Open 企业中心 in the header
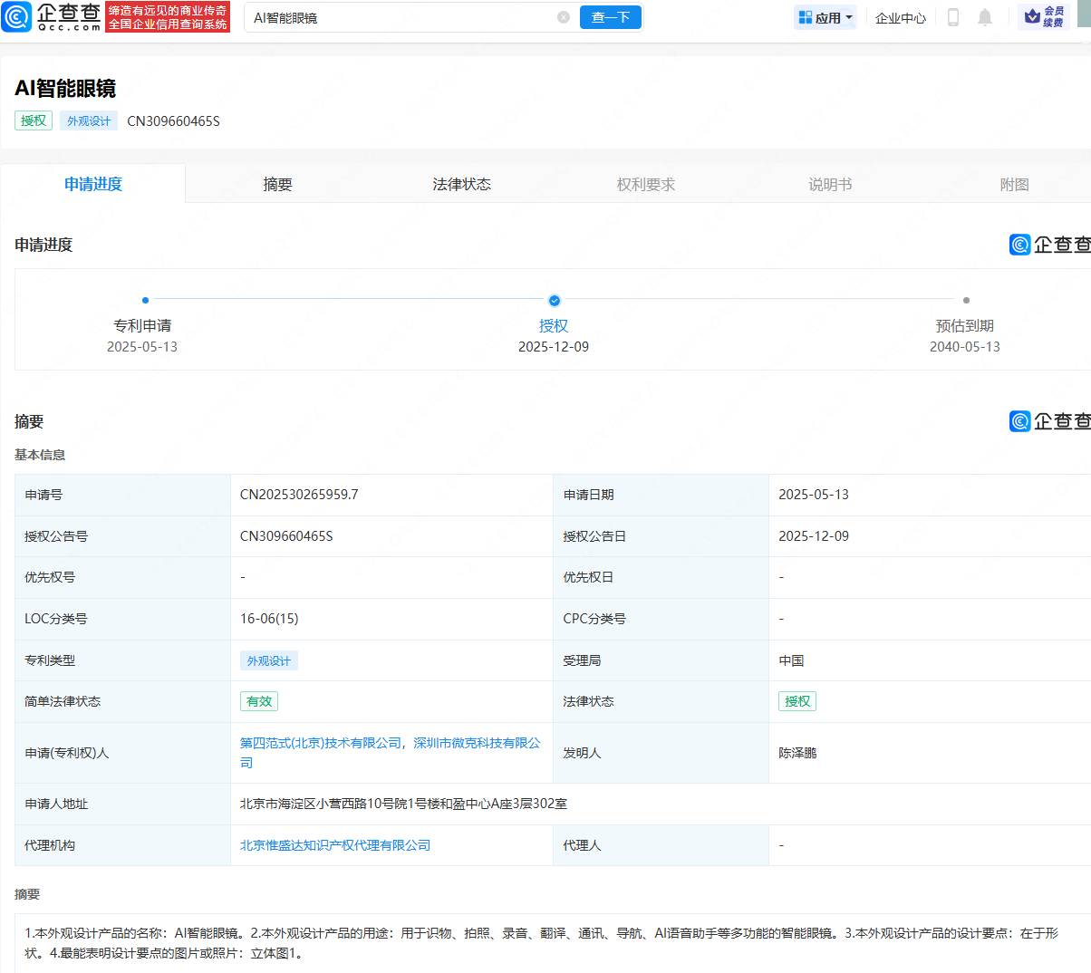This screenshot has width=1091, height=973. pos(900,17)
